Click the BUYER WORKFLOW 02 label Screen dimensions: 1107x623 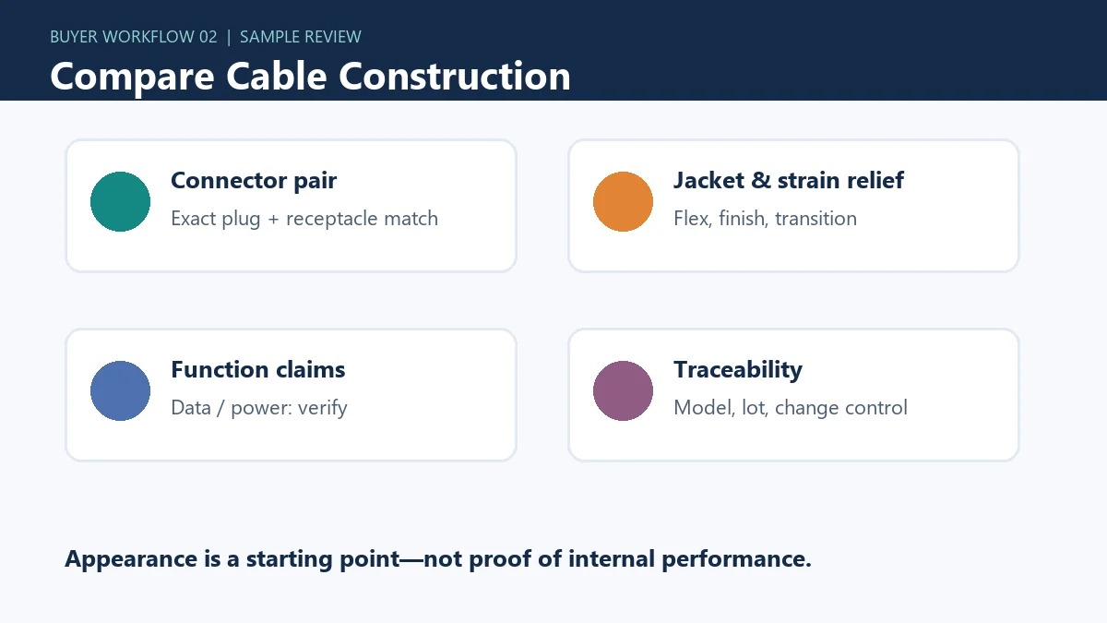(134, 37)
